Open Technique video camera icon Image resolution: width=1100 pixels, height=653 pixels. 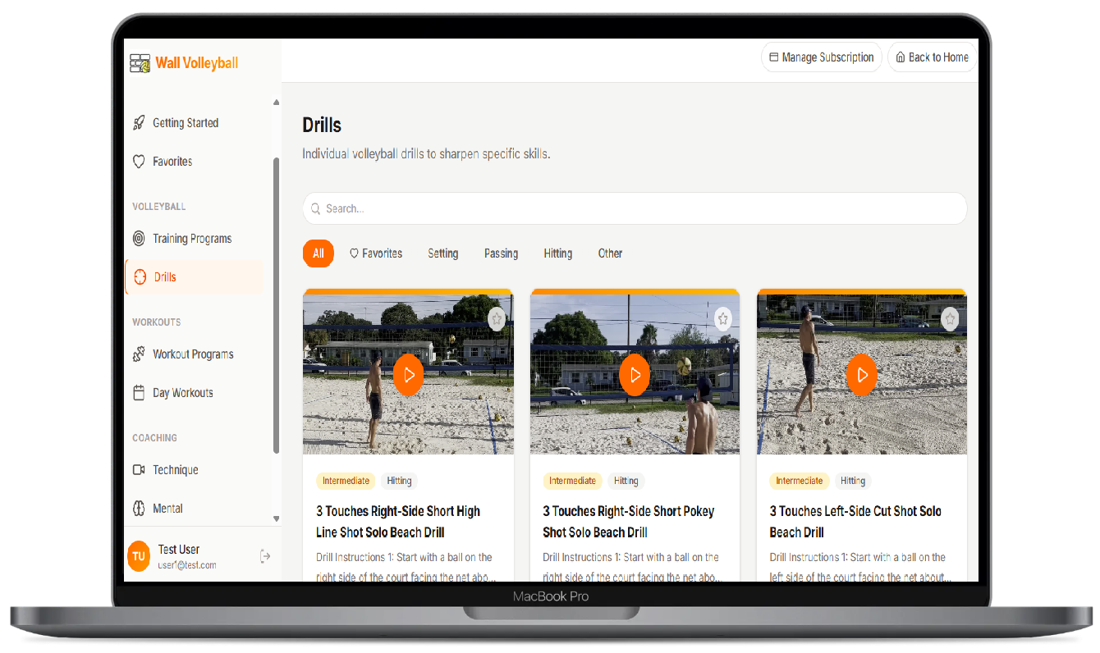click(x=139, y=470)
